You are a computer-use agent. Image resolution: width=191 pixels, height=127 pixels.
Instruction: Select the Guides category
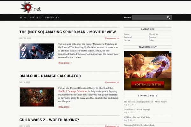[127, 40]
